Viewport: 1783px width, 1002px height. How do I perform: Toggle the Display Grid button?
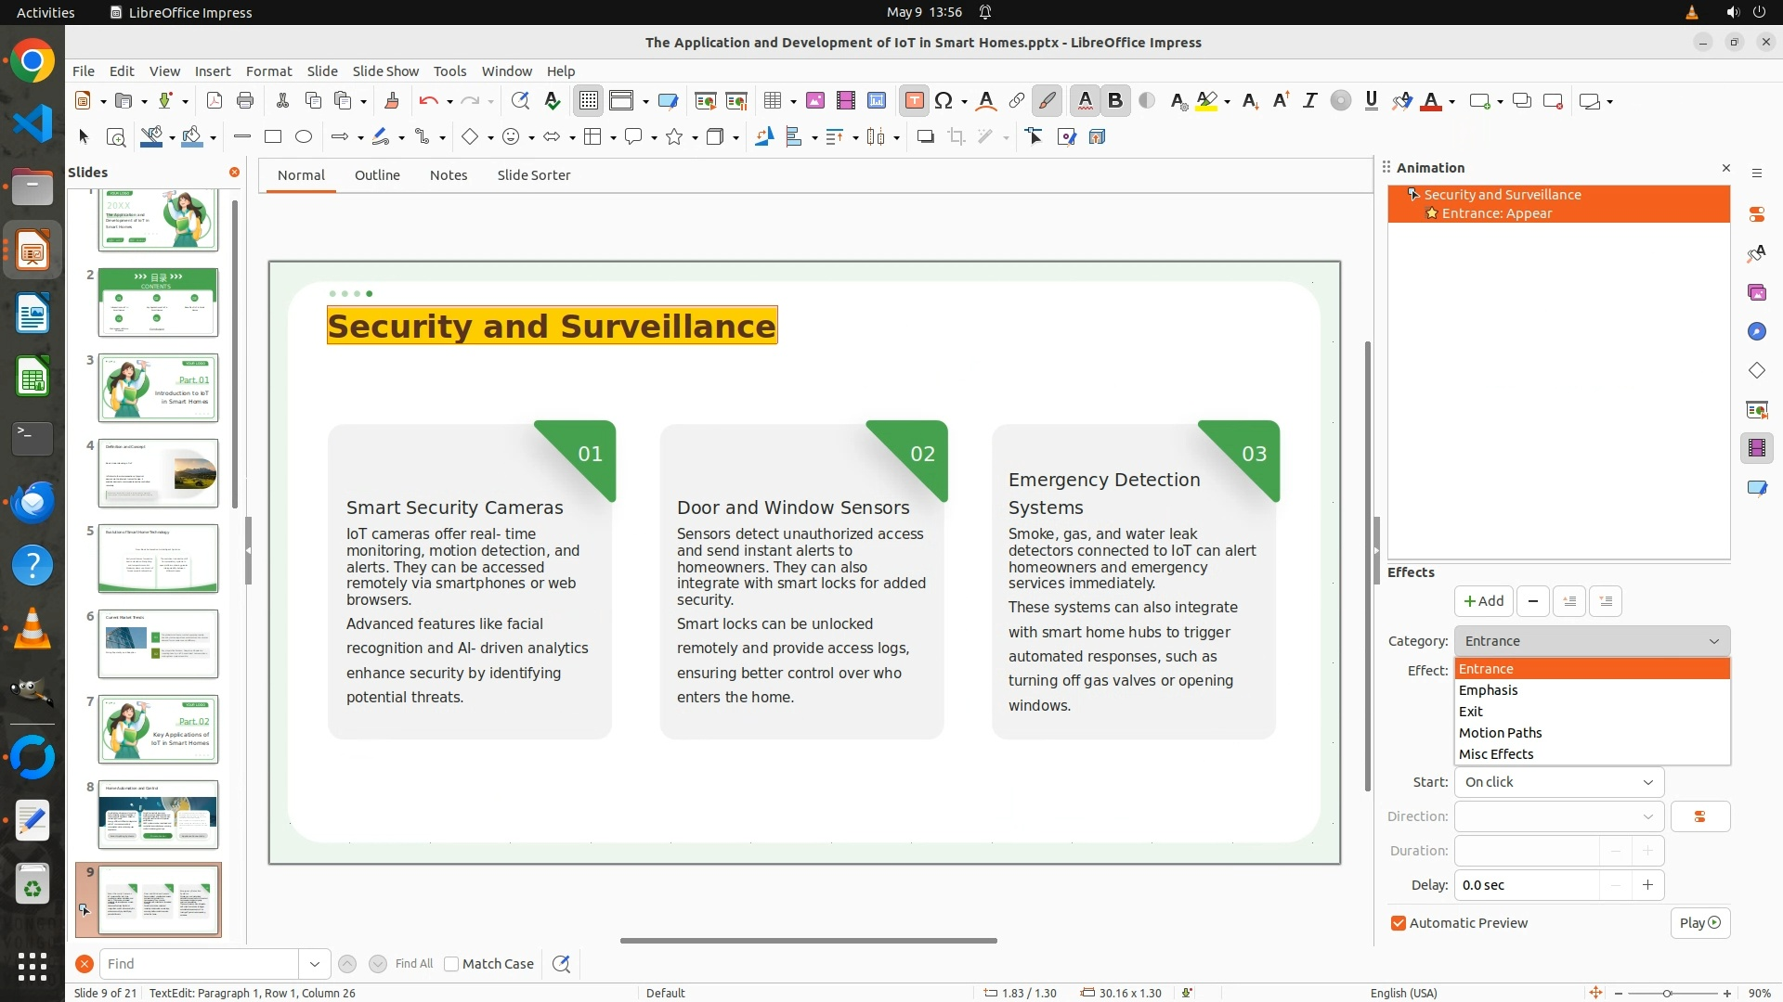click(x=589, y=101)
